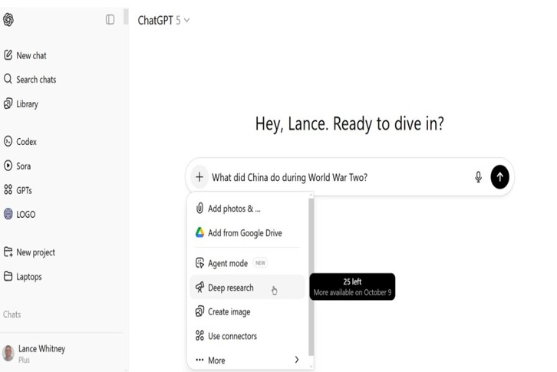Click the New chat pencil icon
The width and height of the screenshot is (557, 372).
point(8,55)
